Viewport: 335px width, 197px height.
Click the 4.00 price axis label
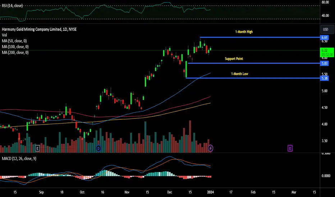pos(325,124)
